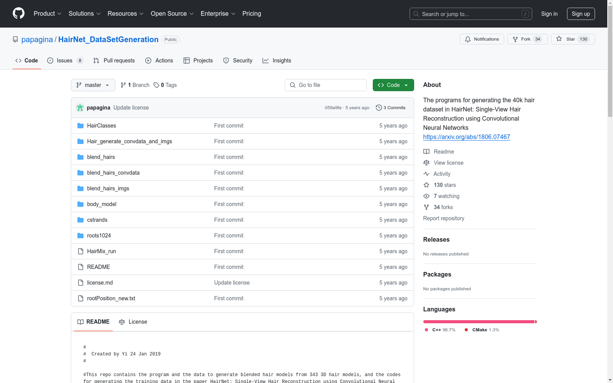The height and width of the screenshot is (383, 613).
Task: Click the roots1024 folder icon
Action: coord(80,236)
